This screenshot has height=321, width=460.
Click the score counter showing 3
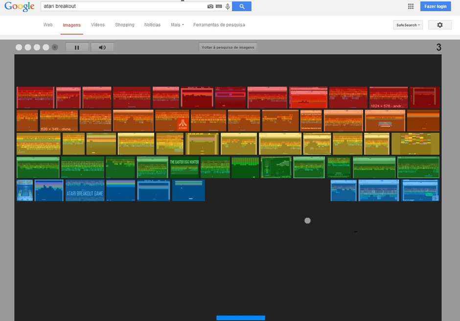tap(438, 47)
